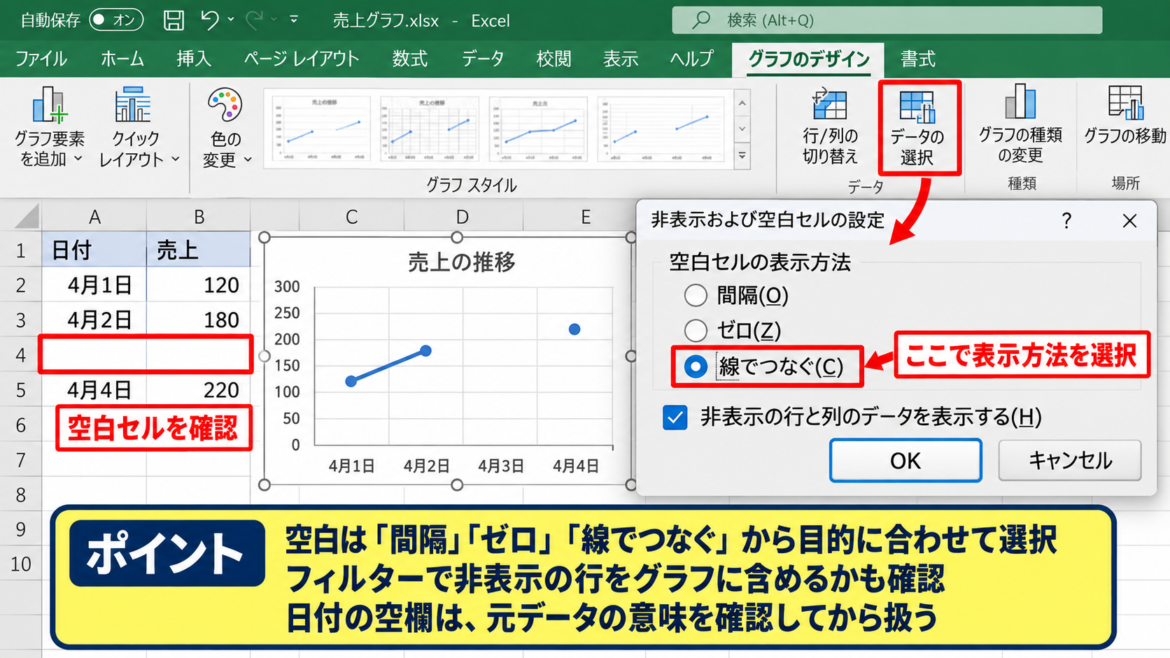Viewport: 1170px width, 658px height.
Task: Expand undo history dropdown arrow
Action: click(x=231, y=20)
